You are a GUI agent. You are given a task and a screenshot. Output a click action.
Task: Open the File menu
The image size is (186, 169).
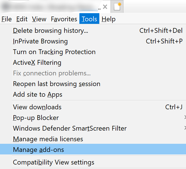[6, 19]
